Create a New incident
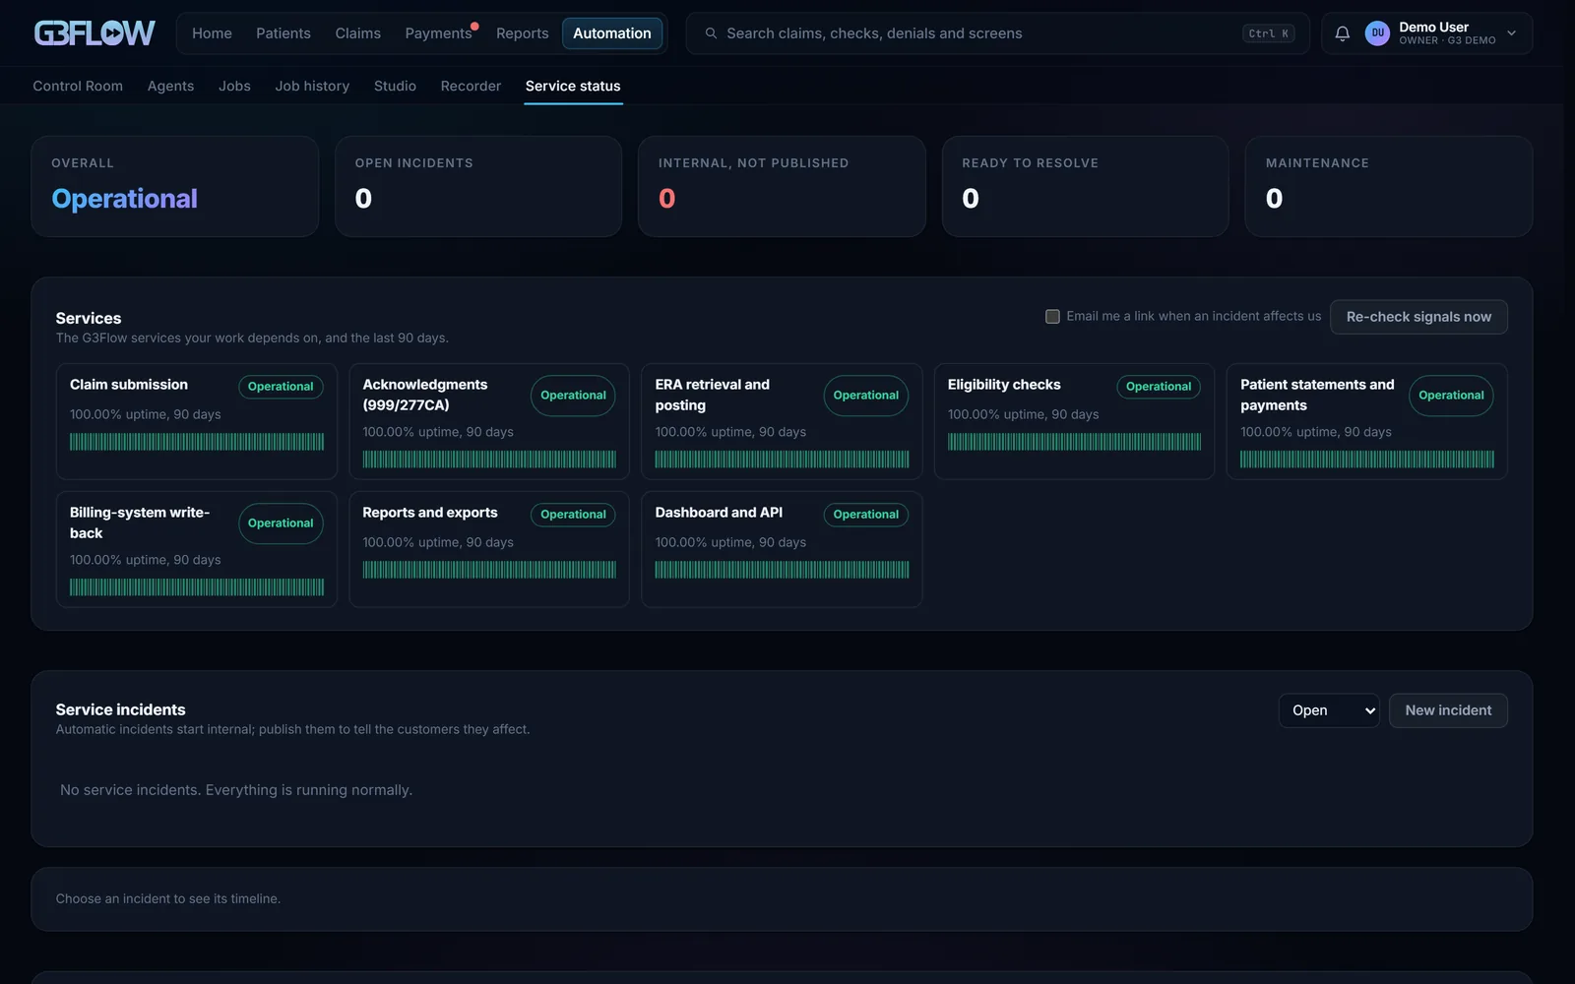This screenshot has width=1575, height=984. pyautogui.click(x=1448, y=710)
